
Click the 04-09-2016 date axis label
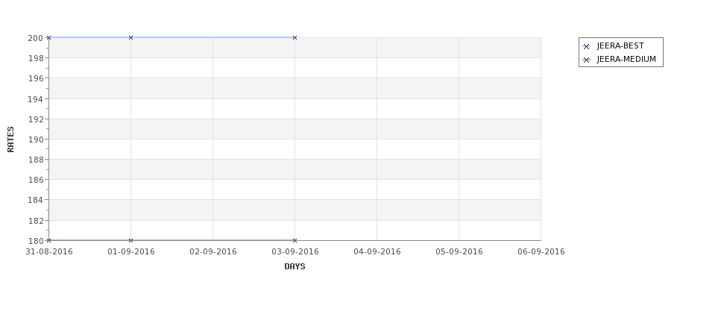pos(377,252)
